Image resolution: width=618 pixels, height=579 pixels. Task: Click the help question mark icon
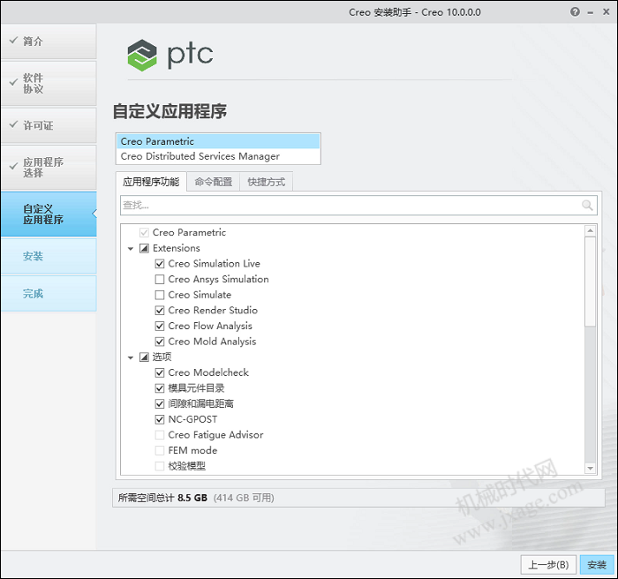pos(575,11)
